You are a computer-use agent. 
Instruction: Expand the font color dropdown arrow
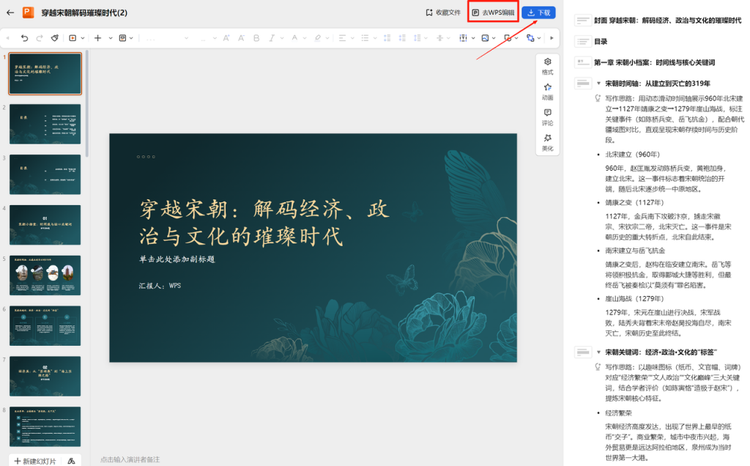pos(304,38)
